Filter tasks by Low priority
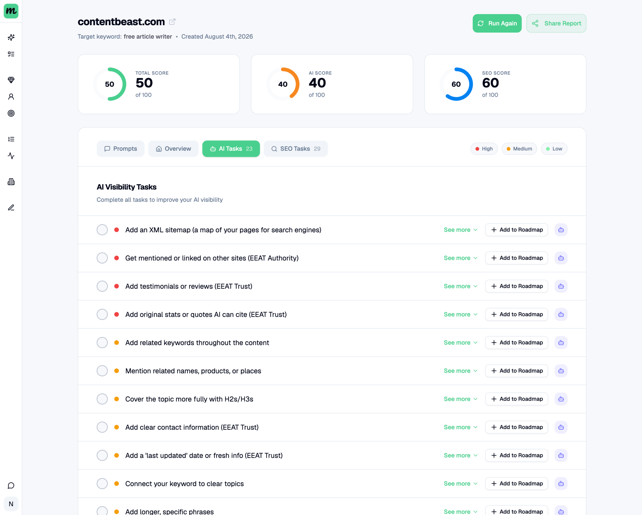This screenshot has height=515, width=642. [x=554, y=149]
